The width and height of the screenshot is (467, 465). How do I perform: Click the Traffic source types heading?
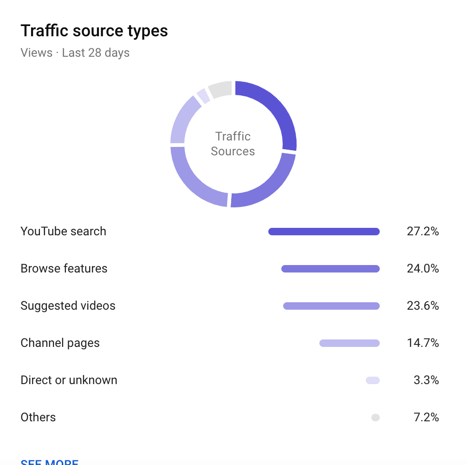pyautogui.click(x=94, y=31)
